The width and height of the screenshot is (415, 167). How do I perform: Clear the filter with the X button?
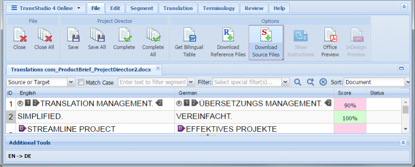pyautogui.click(x=323, y=82)
